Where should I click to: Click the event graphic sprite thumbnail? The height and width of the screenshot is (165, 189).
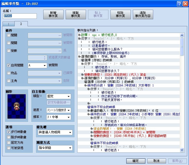click(x=16, y=106)
